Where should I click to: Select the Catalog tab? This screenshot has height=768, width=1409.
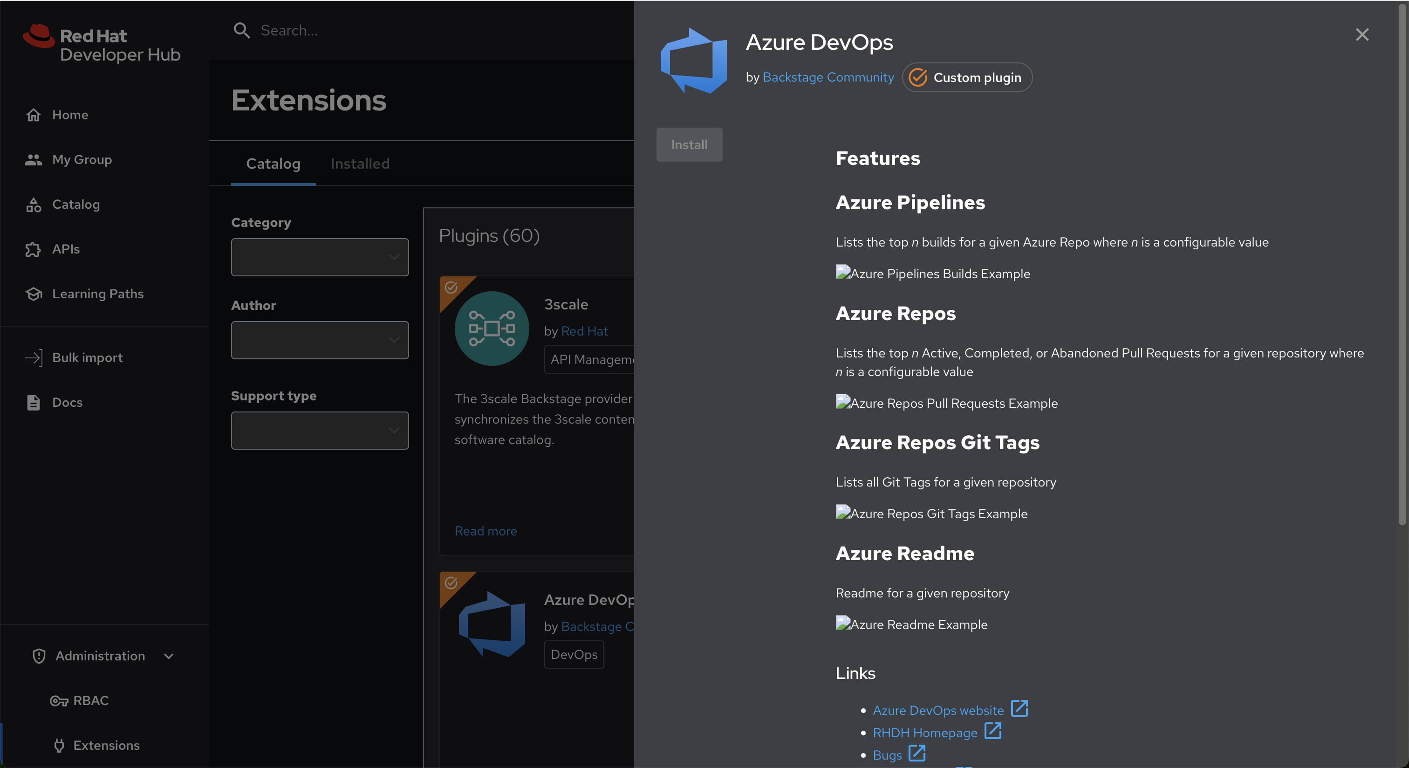coord(273,164)
